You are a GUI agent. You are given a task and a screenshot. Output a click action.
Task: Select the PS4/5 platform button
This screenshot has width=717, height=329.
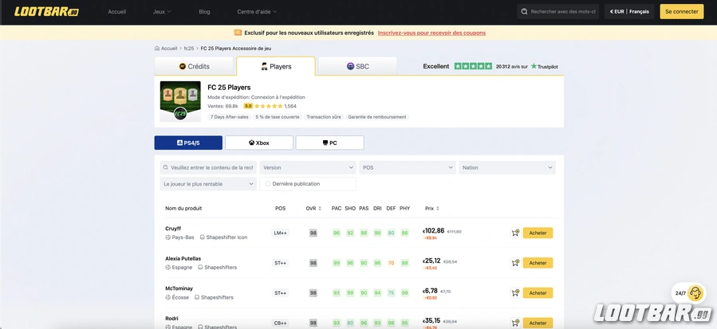[188, 143]
